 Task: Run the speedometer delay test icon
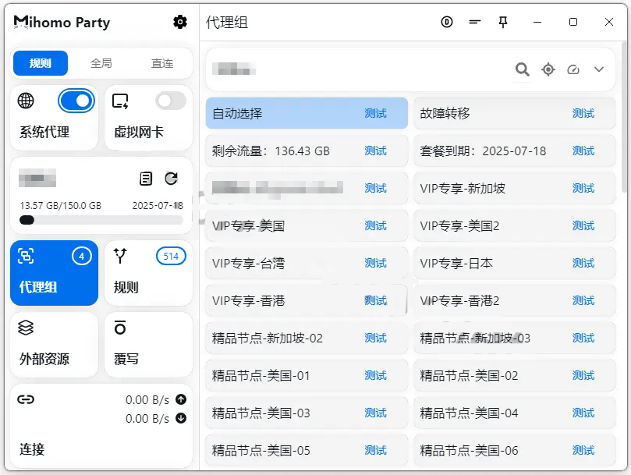pyautogui.click(x=573, y=69)
